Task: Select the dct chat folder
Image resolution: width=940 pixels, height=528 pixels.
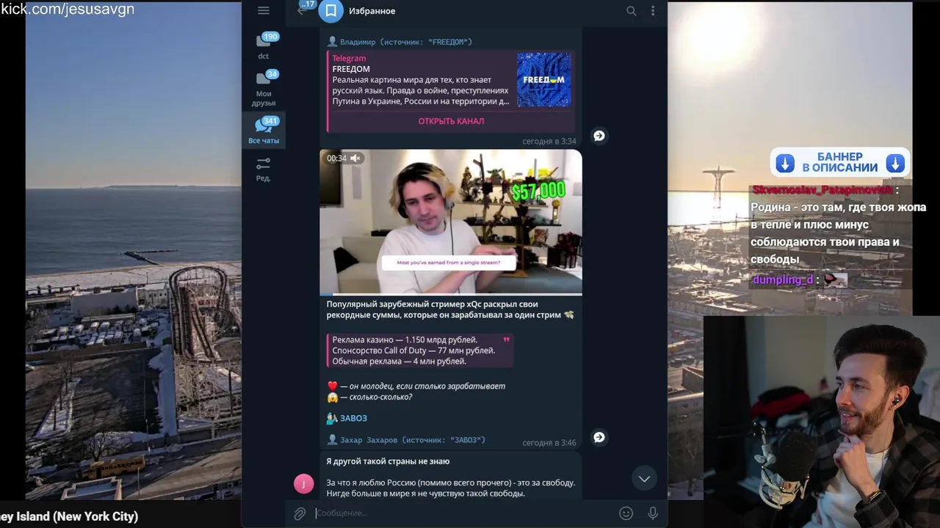Action: [x=264, y=45]
